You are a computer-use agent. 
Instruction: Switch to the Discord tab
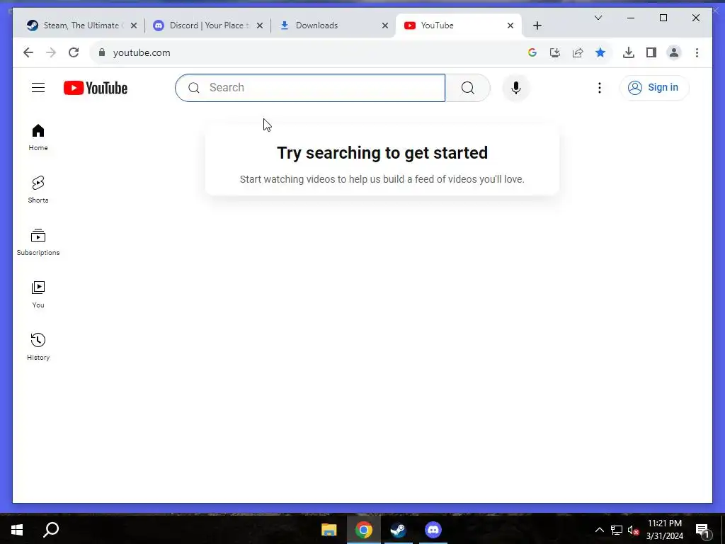207,25
